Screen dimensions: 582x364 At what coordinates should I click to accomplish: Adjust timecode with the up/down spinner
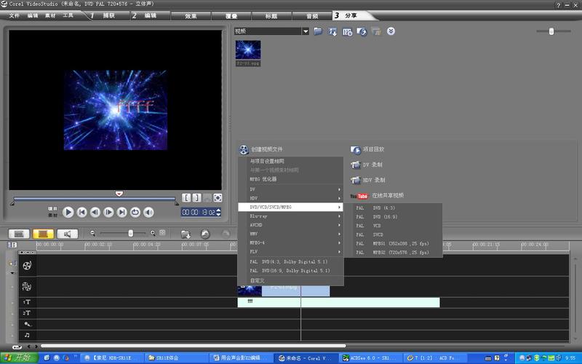click(218, 212)
